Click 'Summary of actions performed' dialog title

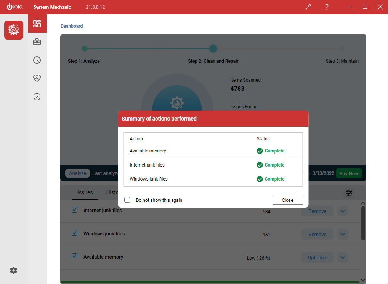click(x=159, y=119)
